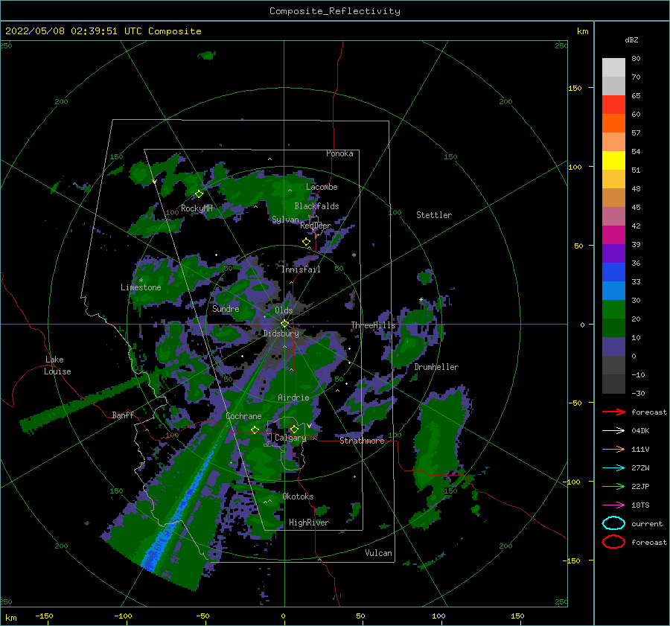
Task: Click the Olds label
Action: 284,310
